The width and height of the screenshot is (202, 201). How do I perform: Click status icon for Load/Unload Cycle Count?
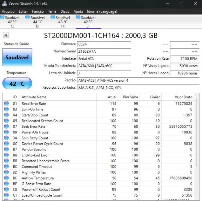(x=6, y=195)
